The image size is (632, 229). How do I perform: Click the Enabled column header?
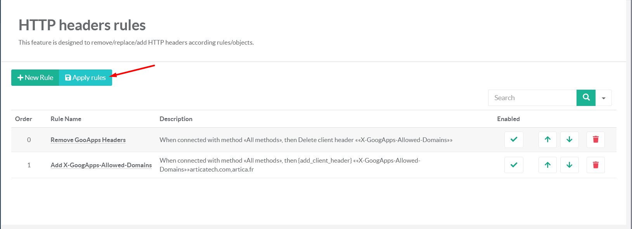[508, 119]
